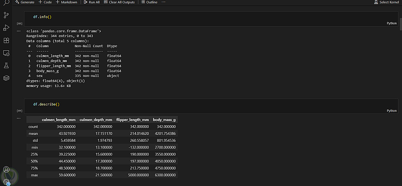Click the value 43.921930 in mean row
The image size is (402, 186).
[x=68, y=134]
